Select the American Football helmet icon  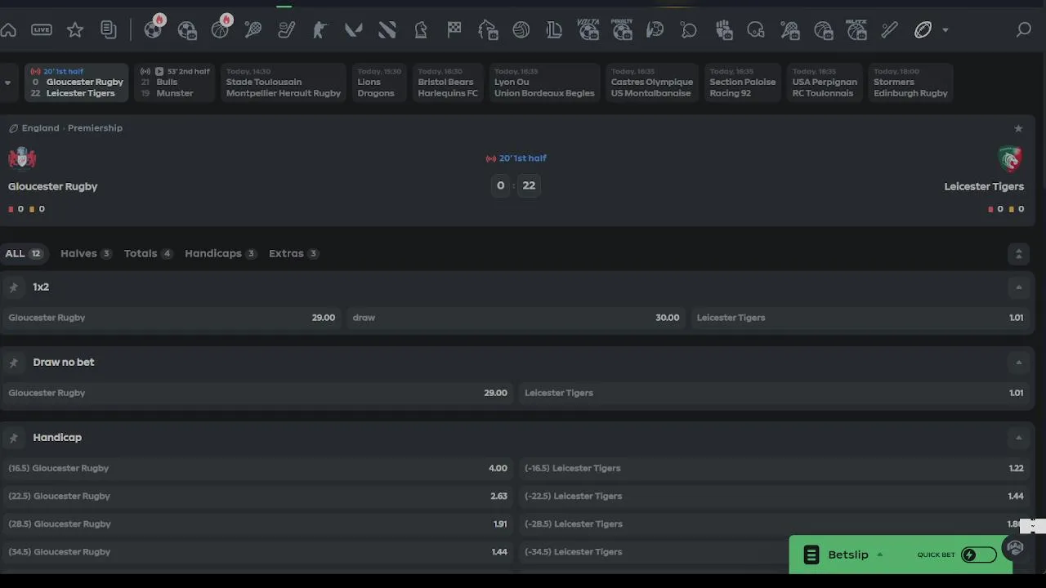(756, 30)
